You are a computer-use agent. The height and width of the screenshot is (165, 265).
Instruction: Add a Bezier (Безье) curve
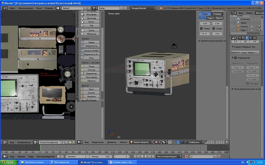91,42
